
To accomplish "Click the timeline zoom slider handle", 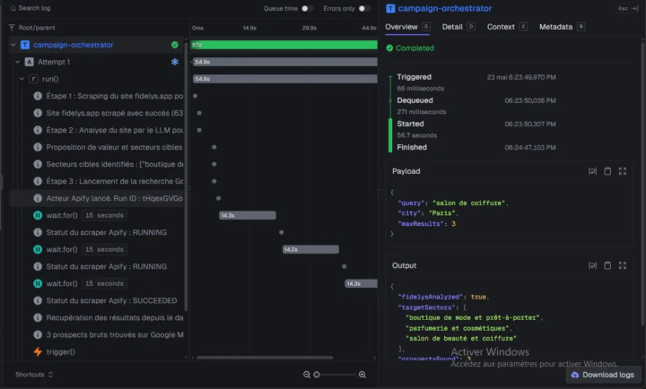I will (317, 375).
